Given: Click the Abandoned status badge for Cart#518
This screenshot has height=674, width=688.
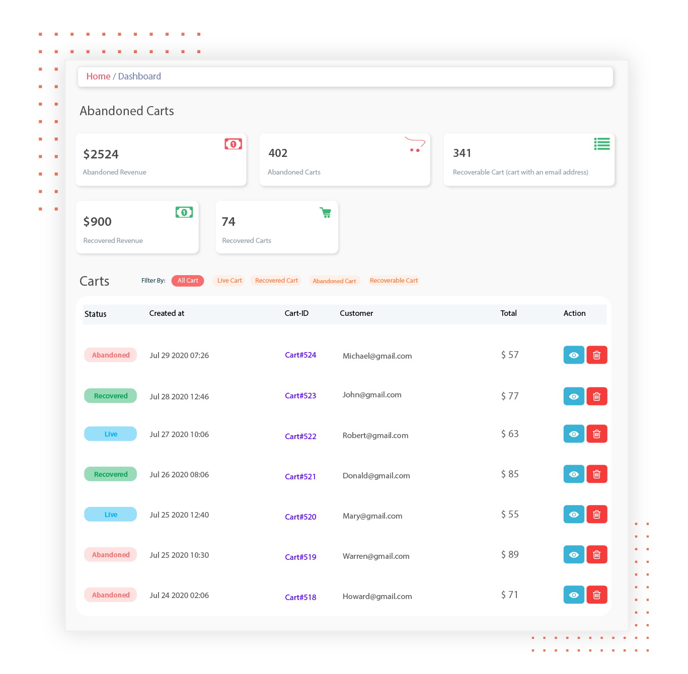Looking at the screenshot, I should click(x=111, y=595).
